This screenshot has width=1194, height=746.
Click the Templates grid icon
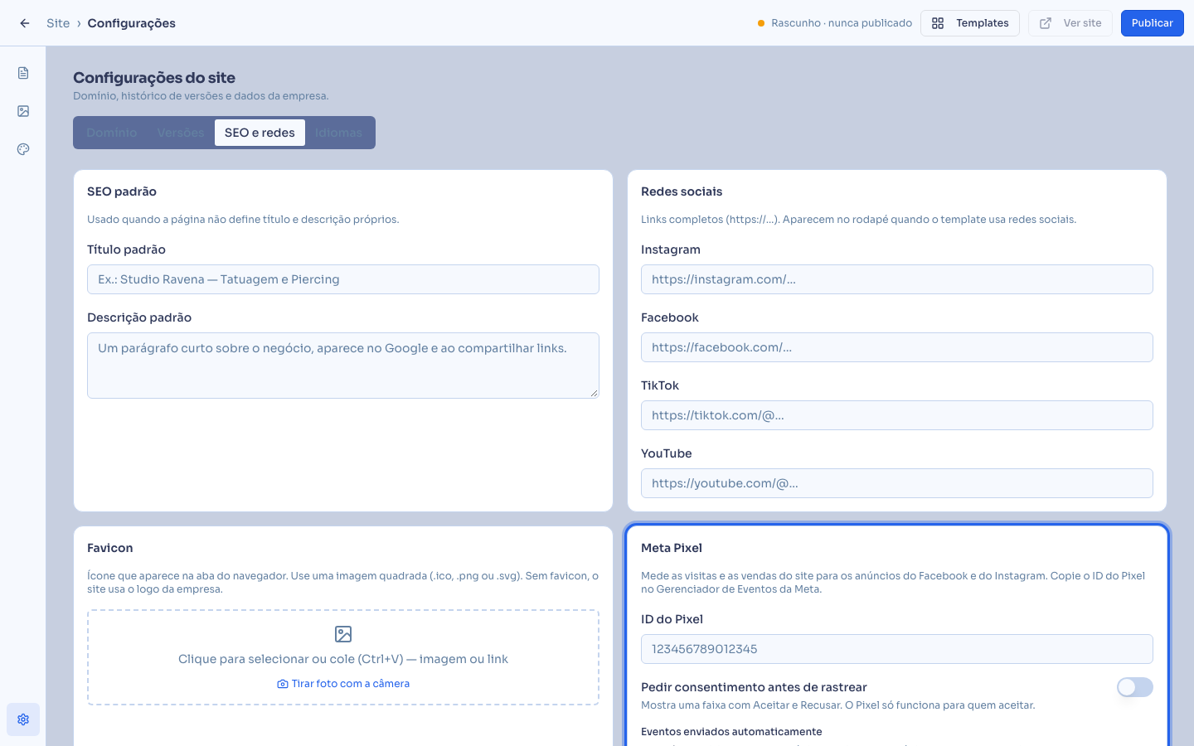(938, 23)
